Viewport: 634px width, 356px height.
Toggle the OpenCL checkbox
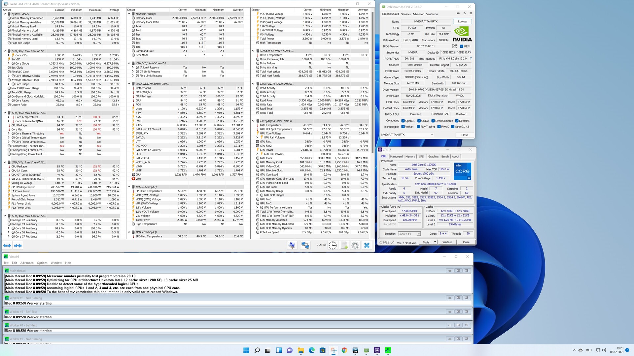pyautogui.click(x=403, y=121)
